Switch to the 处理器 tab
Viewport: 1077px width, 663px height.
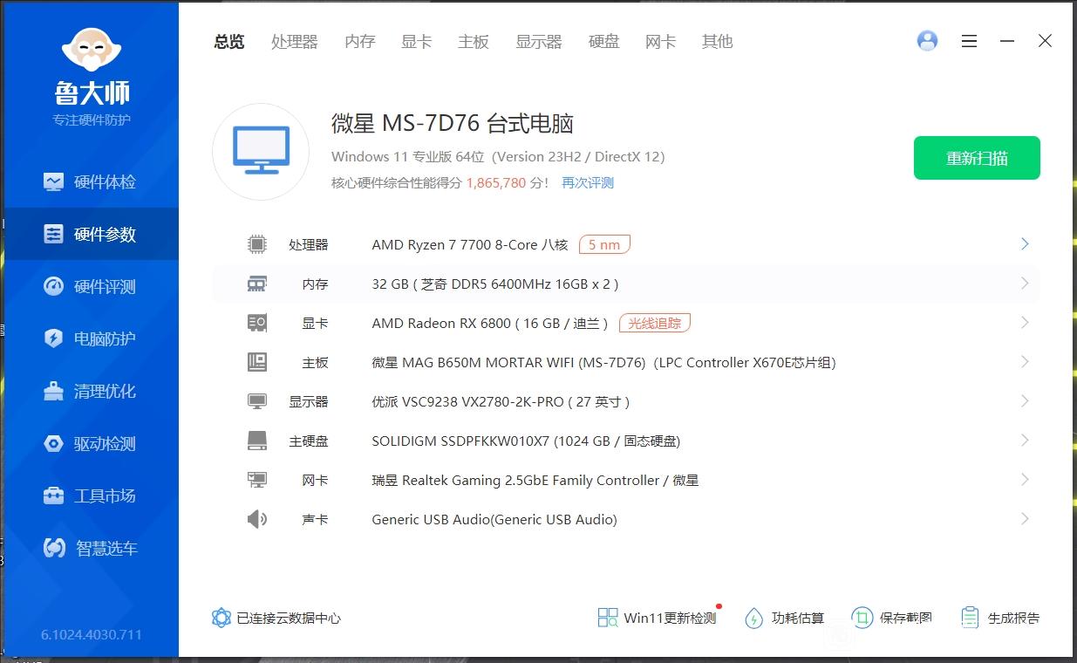(295, 42)
